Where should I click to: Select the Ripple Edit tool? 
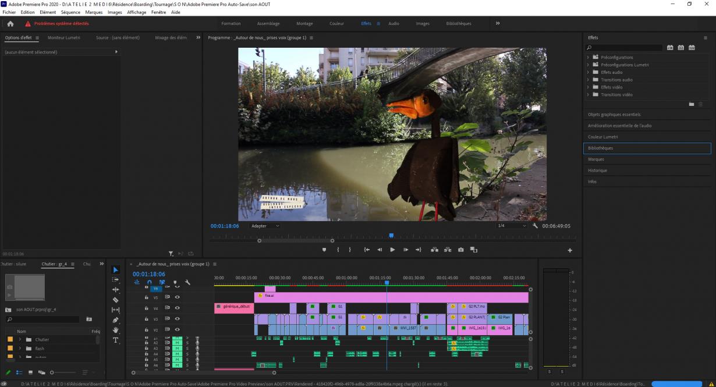pyautogui.click(x=115, y=290)
